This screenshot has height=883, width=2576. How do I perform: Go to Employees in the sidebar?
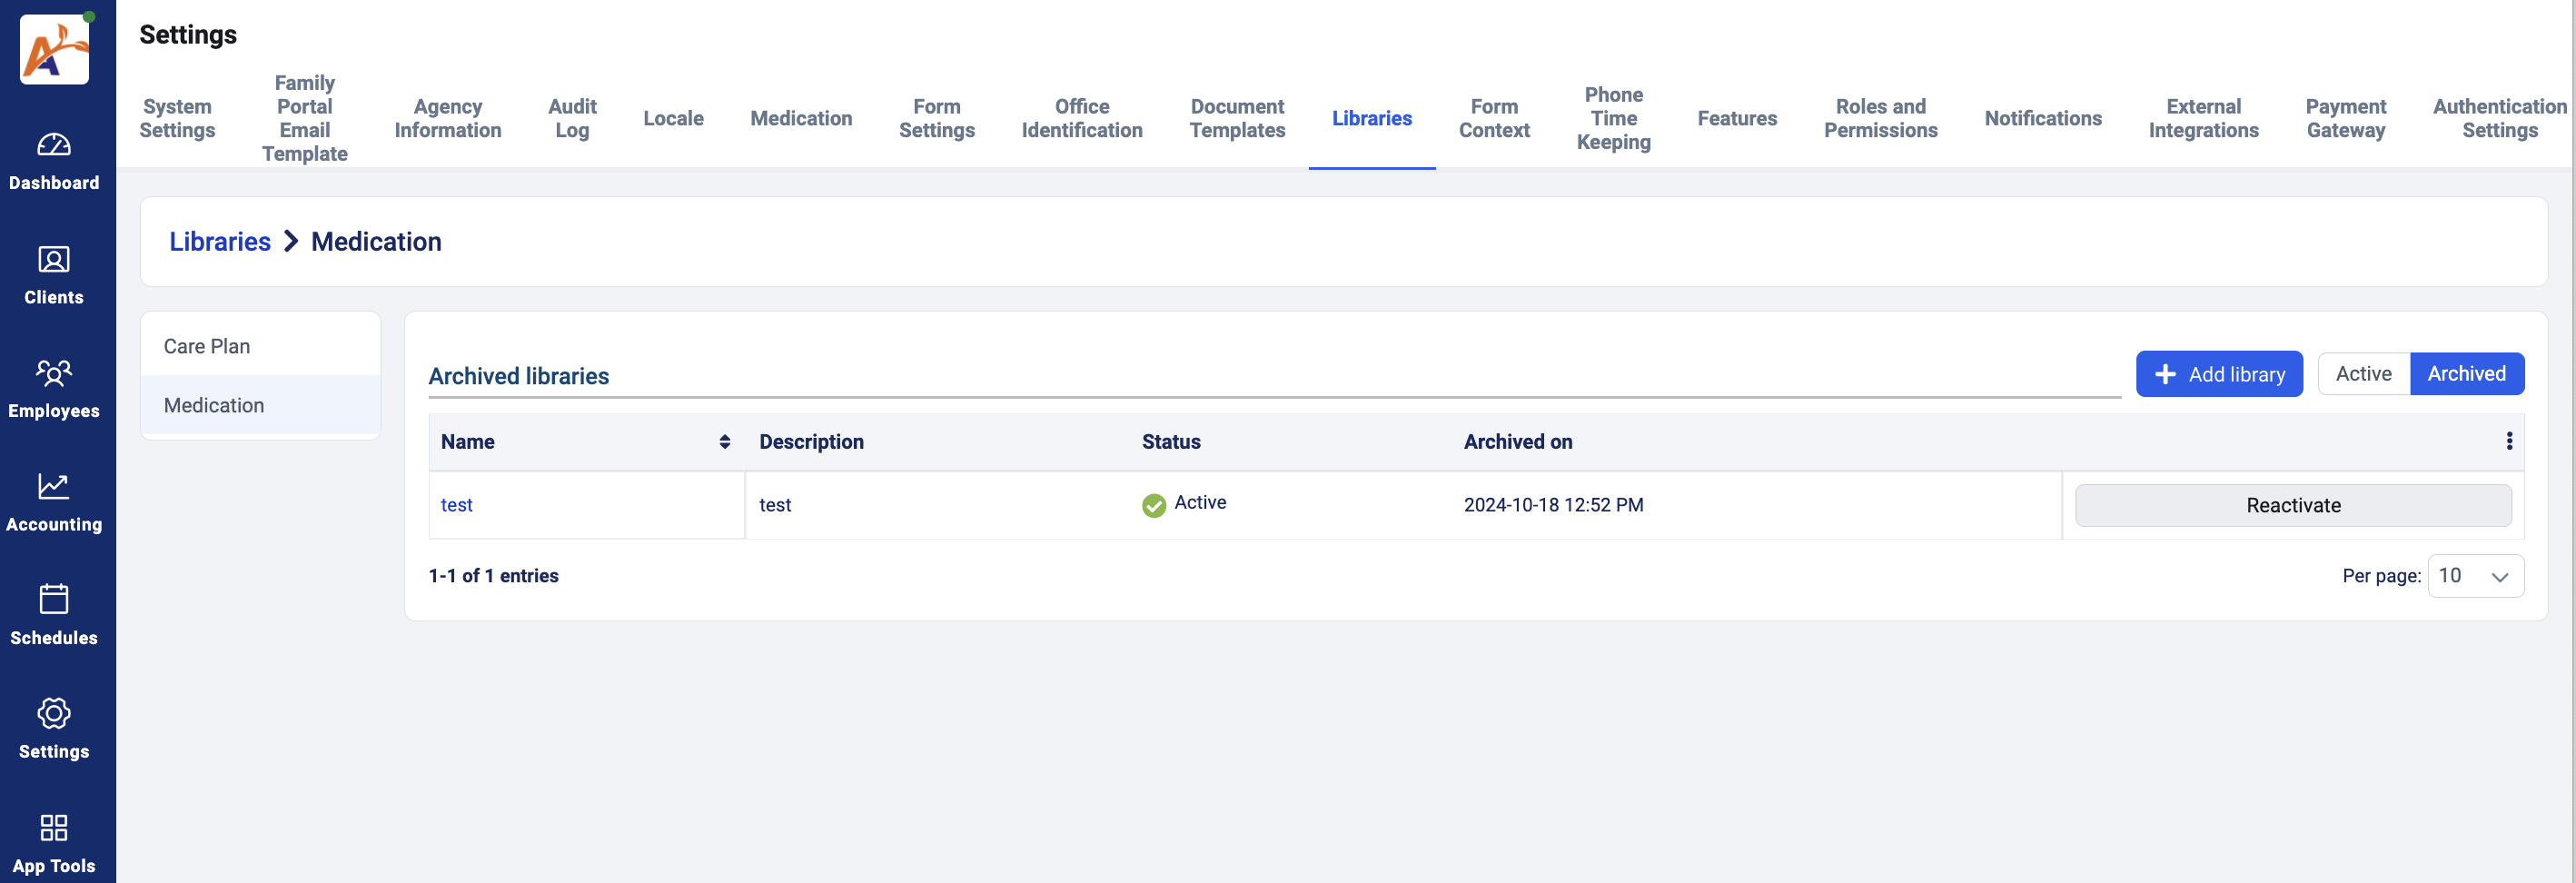pyautogui.click(x=54, y=373)
